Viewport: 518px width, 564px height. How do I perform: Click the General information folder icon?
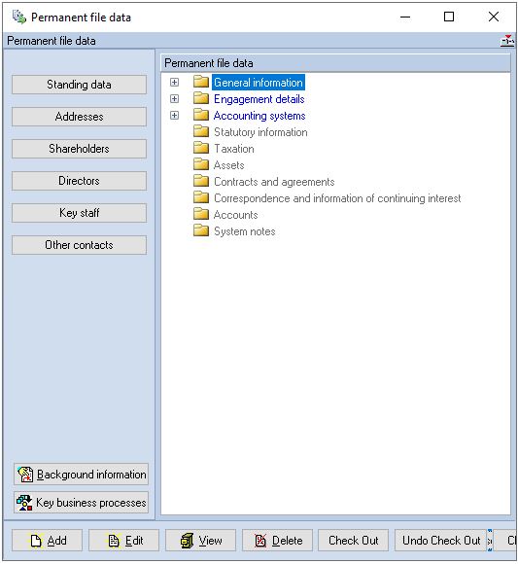[201, 82]
